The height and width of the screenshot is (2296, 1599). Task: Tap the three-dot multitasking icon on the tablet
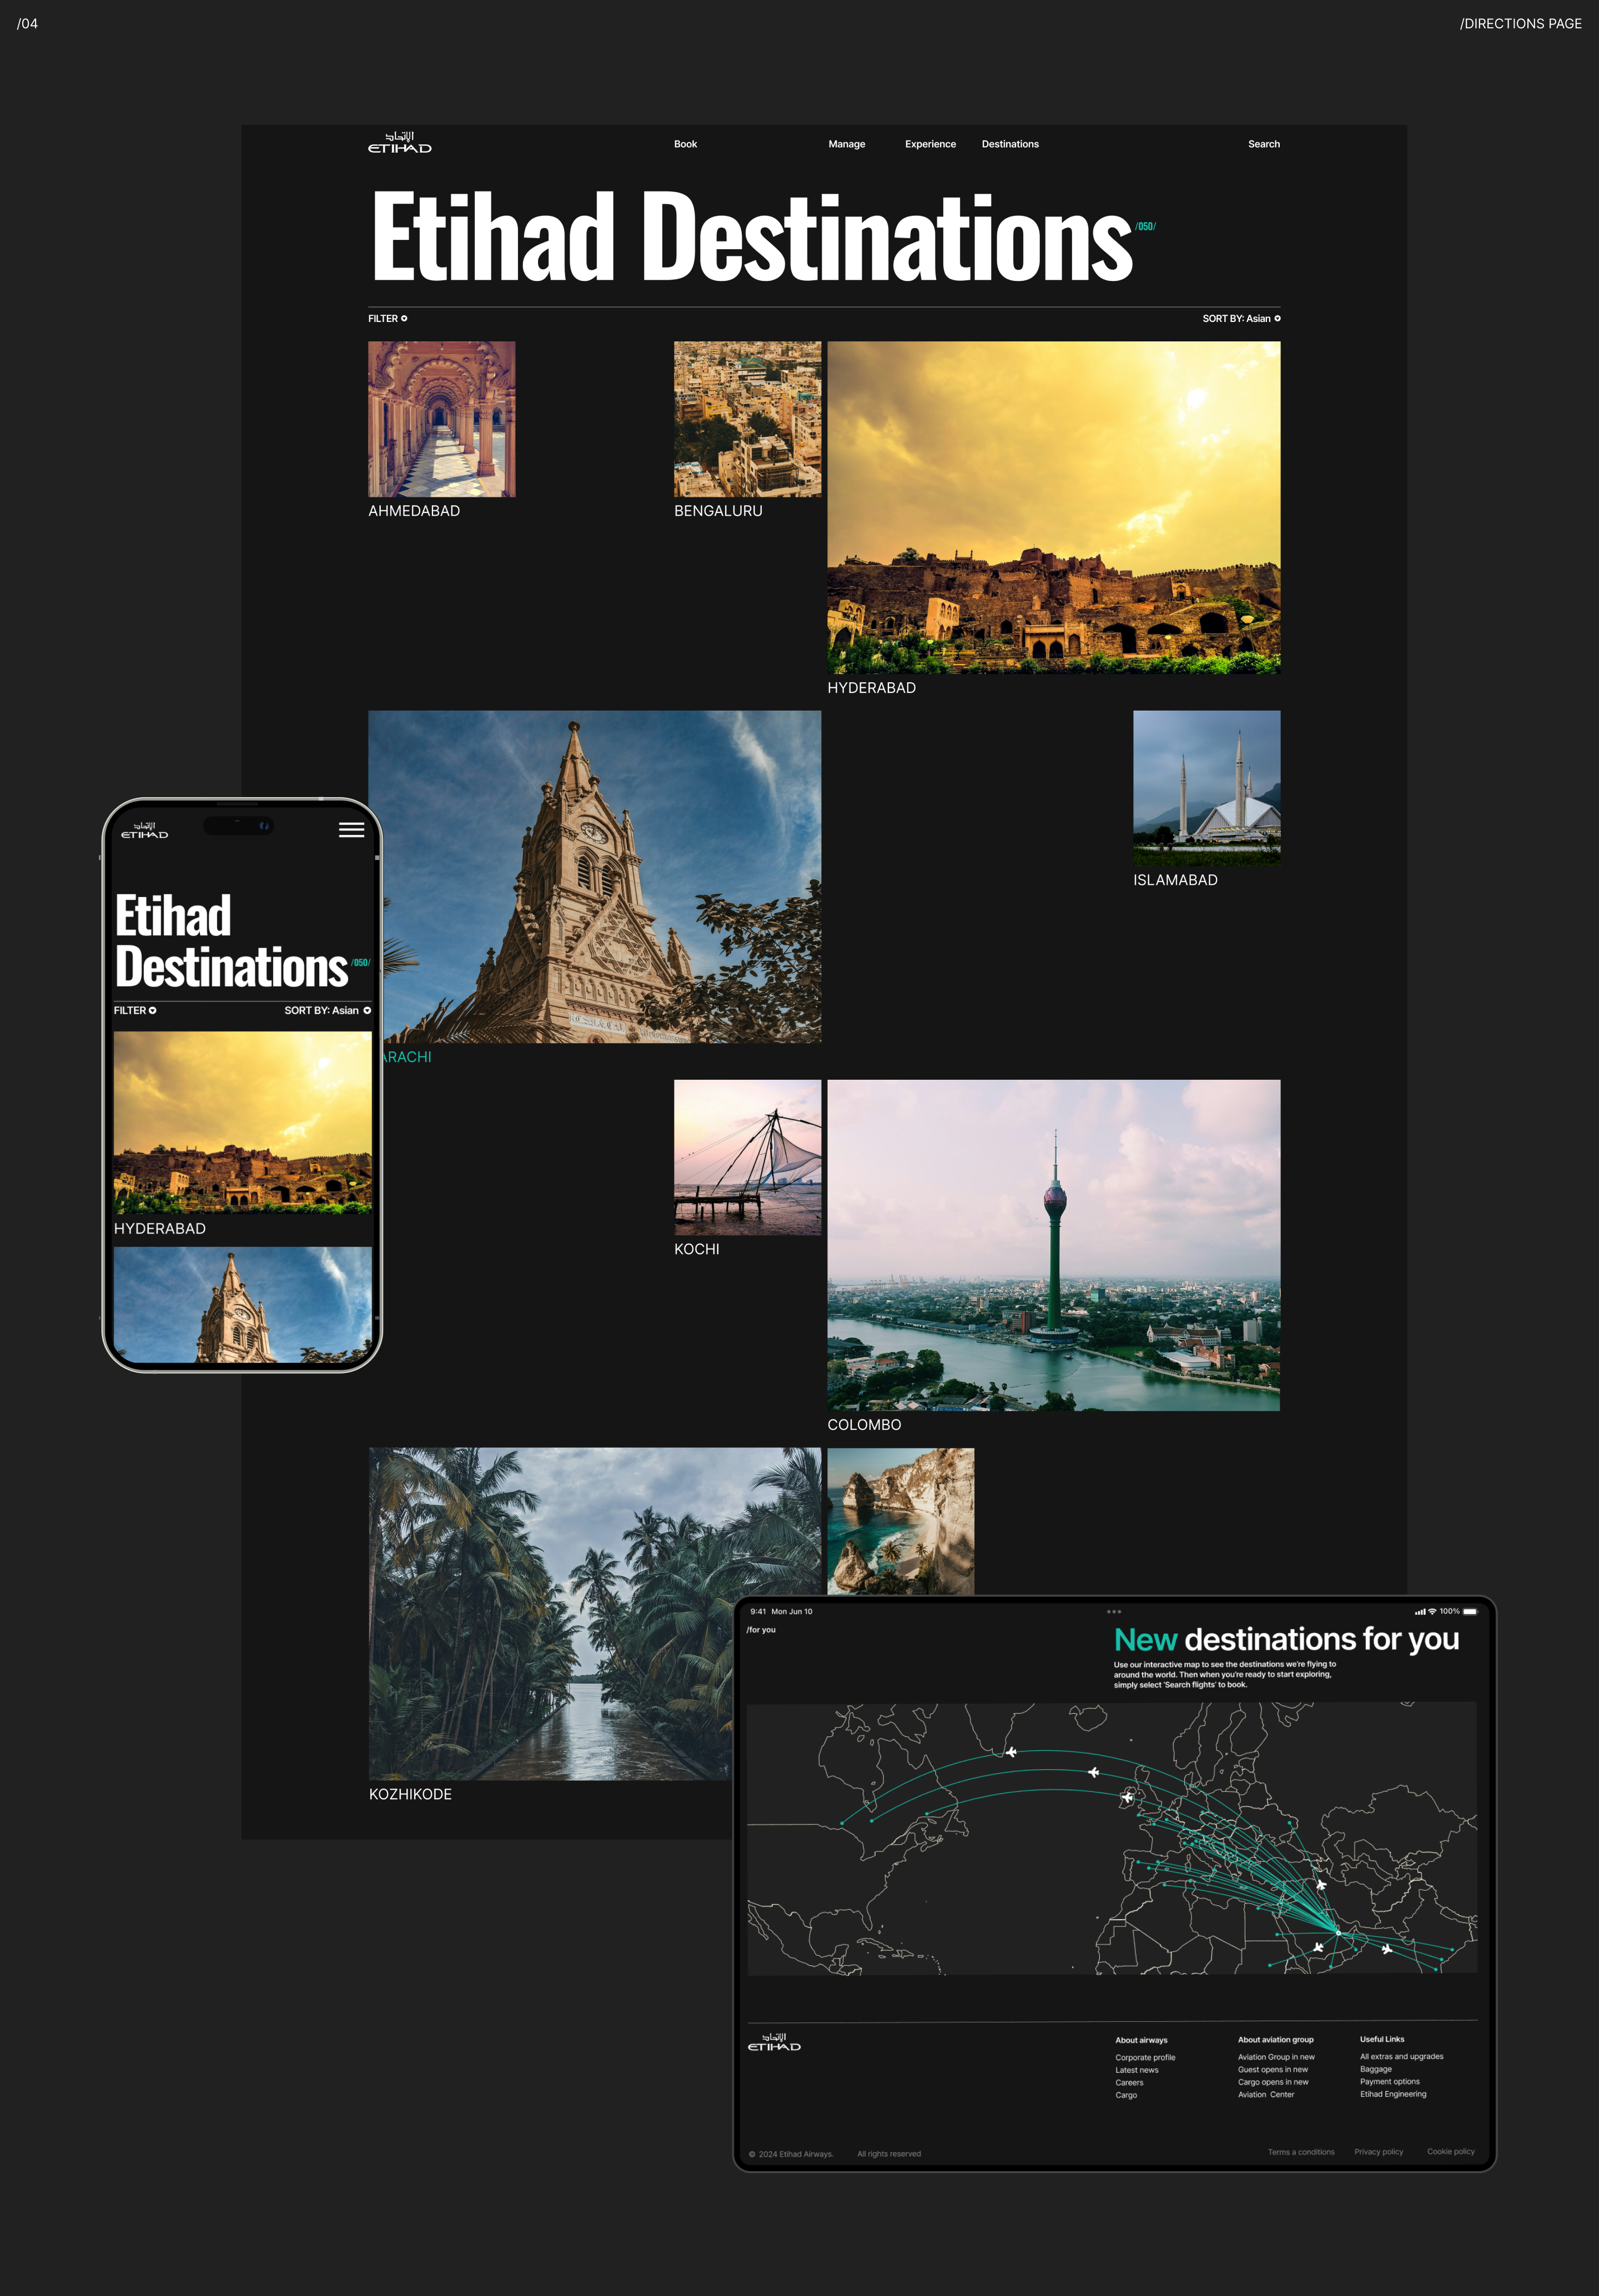point(1113,1612)
